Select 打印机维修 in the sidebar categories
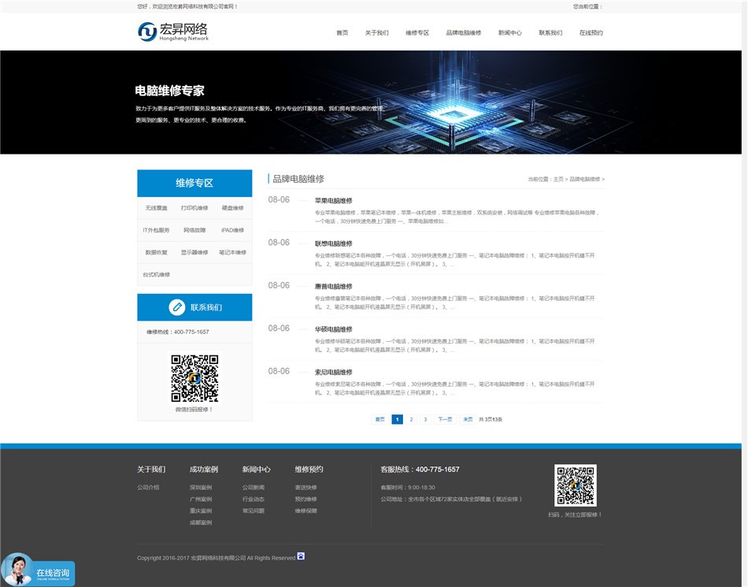 click(194, 208)
